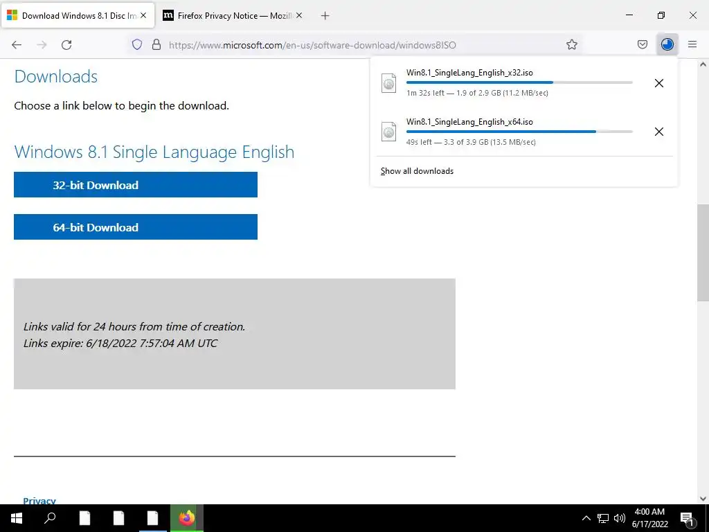Open the Windows Start menu
Viewport: 709px width, 532px height.
[x=17, y=518]
